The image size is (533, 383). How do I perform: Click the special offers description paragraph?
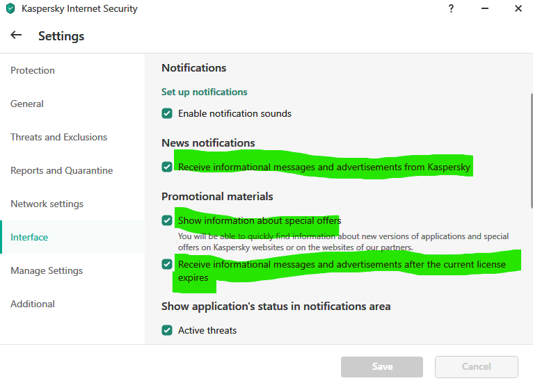(x=343, y=242)
